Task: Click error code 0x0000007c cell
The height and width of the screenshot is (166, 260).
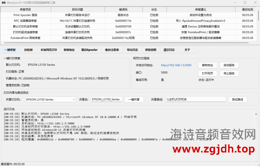Action: [123, 32]
